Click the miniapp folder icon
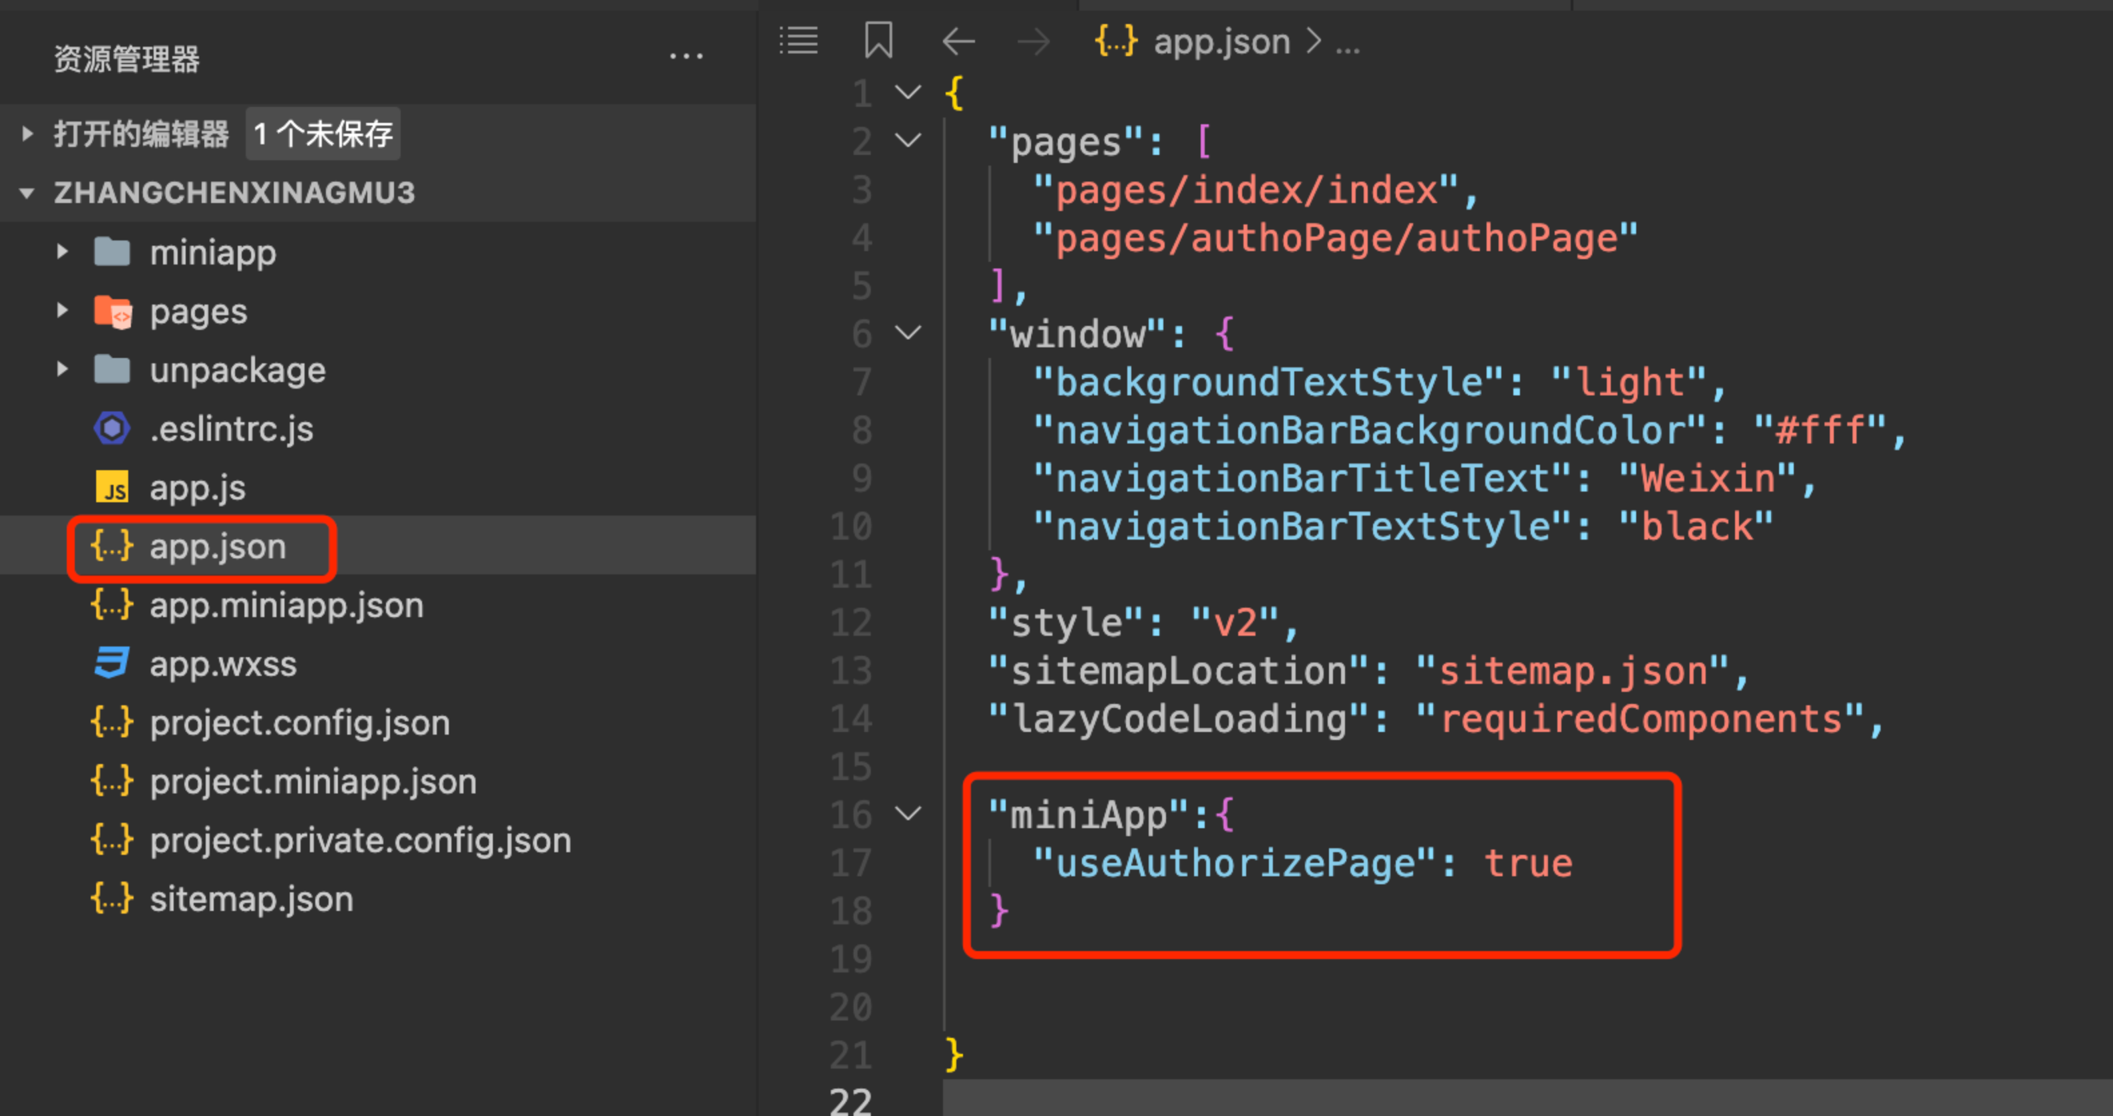The image size is (2113, 1116). tap(112, 252)
